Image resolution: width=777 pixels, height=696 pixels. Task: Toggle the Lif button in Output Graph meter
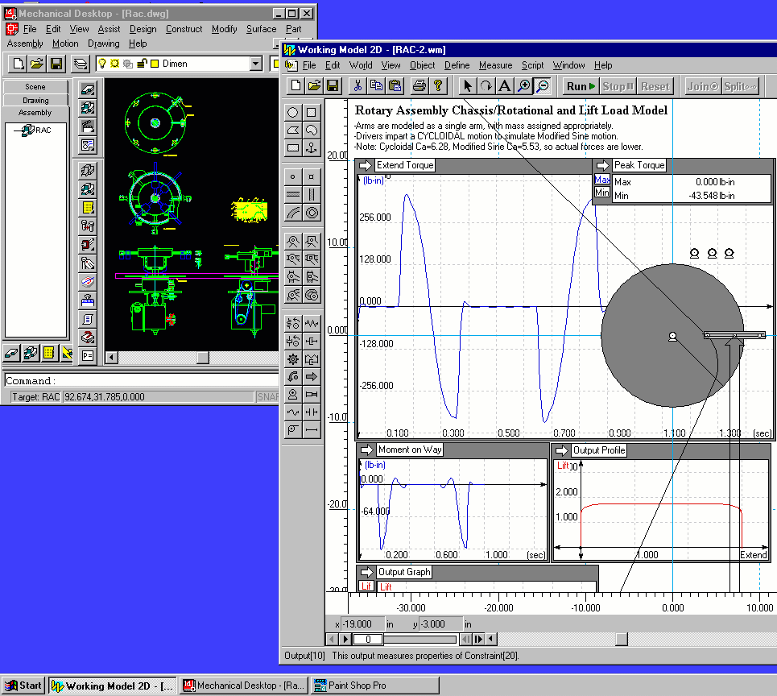pos(366,586)
